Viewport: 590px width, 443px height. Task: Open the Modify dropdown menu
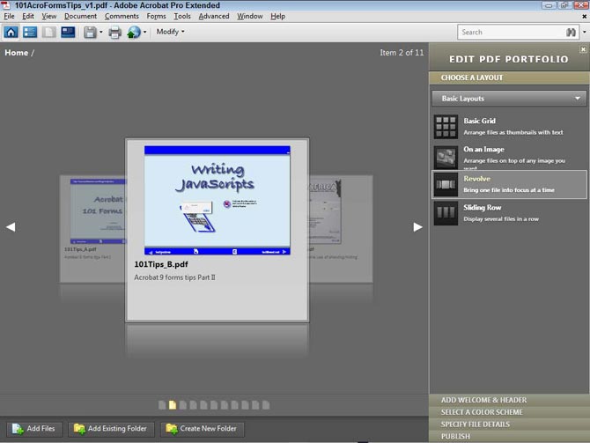click(x=170, y=33)
